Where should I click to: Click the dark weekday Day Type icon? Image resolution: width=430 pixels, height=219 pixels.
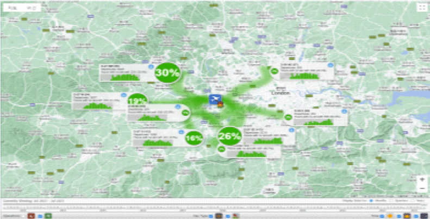[219, 216]
